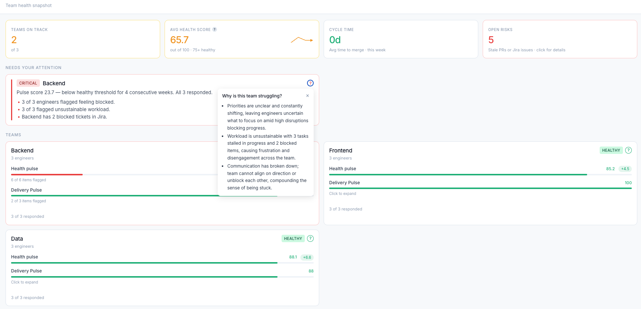
Task: Open the Avg Health Score card
Action: [242, 39]
